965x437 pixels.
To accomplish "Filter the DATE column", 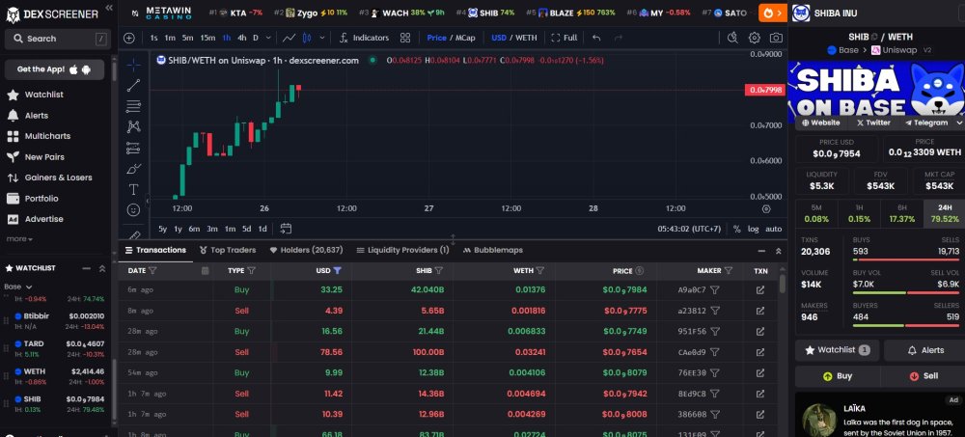I will click(x=152, y=271).
